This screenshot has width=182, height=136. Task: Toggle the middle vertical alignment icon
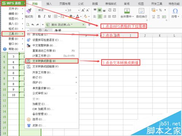point(99,10)
